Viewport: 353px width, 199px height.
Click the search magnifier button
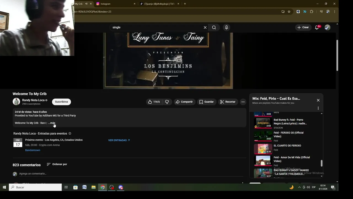click(x=214, y=27)
